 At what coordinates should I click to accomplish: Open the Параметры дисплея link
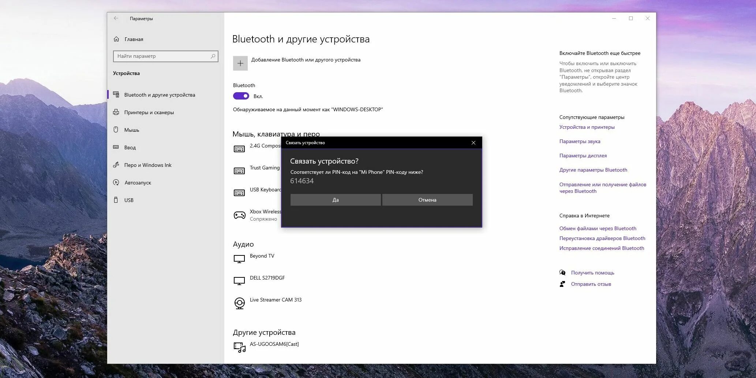point(583,156)
